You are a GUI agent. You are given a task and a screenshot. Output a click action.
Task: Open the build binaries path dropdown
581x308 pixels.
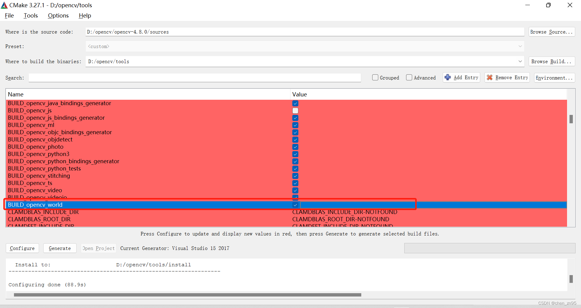(520, 61)
